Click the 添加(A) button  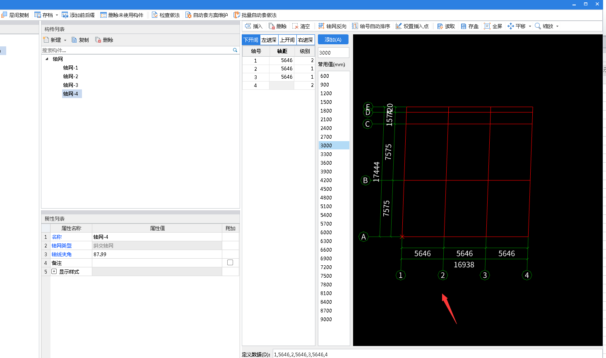point(333,39)
